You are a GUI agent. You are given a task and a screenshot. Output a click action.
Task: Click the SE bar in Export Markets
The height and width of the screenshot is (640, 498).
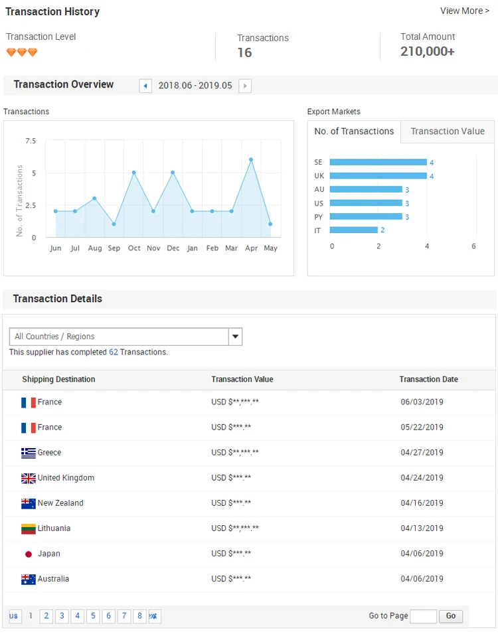[x=378, y=162]
